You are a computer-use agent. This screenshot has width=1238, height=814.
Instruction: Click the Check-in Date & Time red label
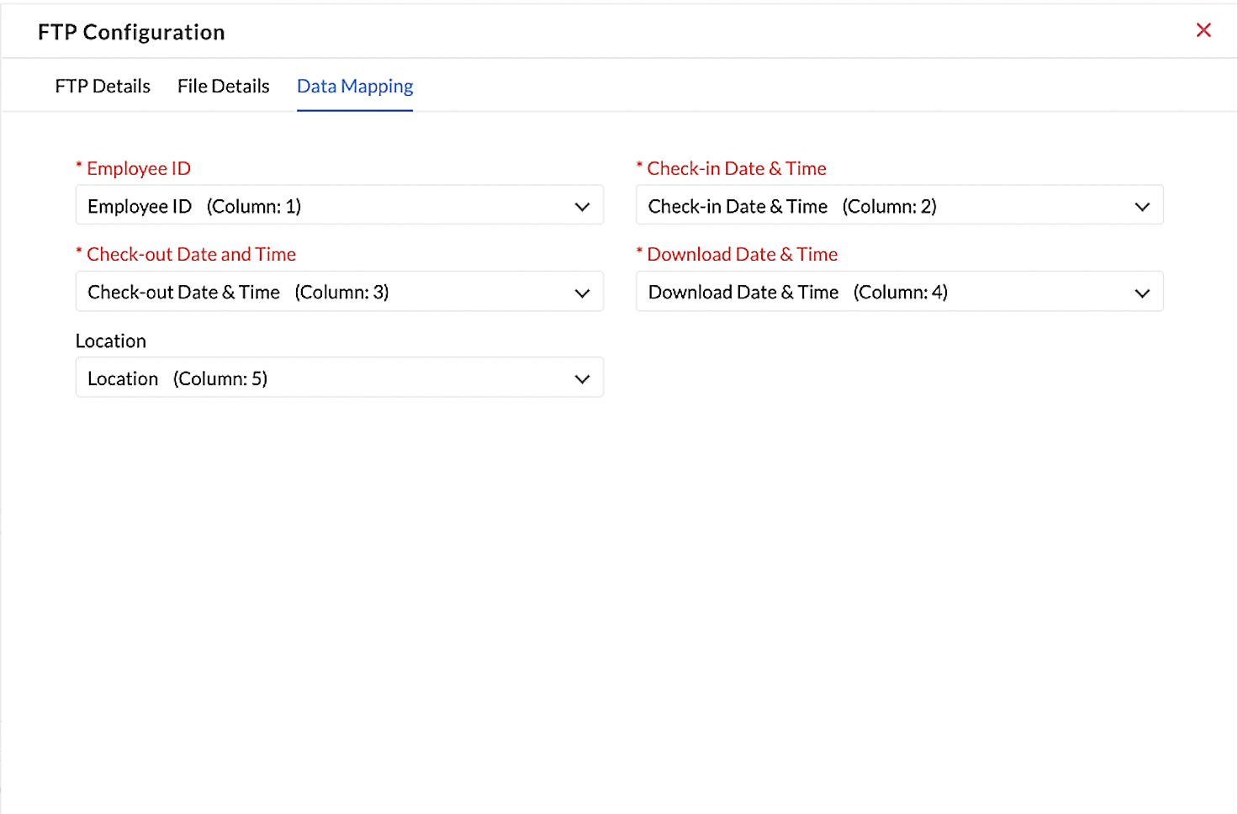tap(737, 168)
